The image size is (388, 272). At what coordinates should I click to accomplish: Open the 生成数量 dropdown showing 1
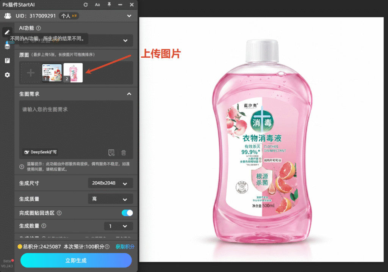tap(119, 226)
